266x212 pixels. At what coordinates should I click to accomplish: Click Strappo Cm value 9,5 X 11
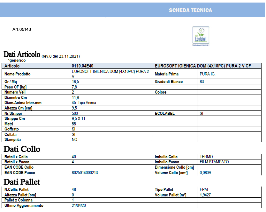tap(78, 118)
